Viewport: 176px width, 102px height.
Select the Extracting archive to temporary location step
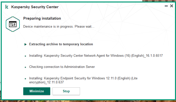(61, 44)
